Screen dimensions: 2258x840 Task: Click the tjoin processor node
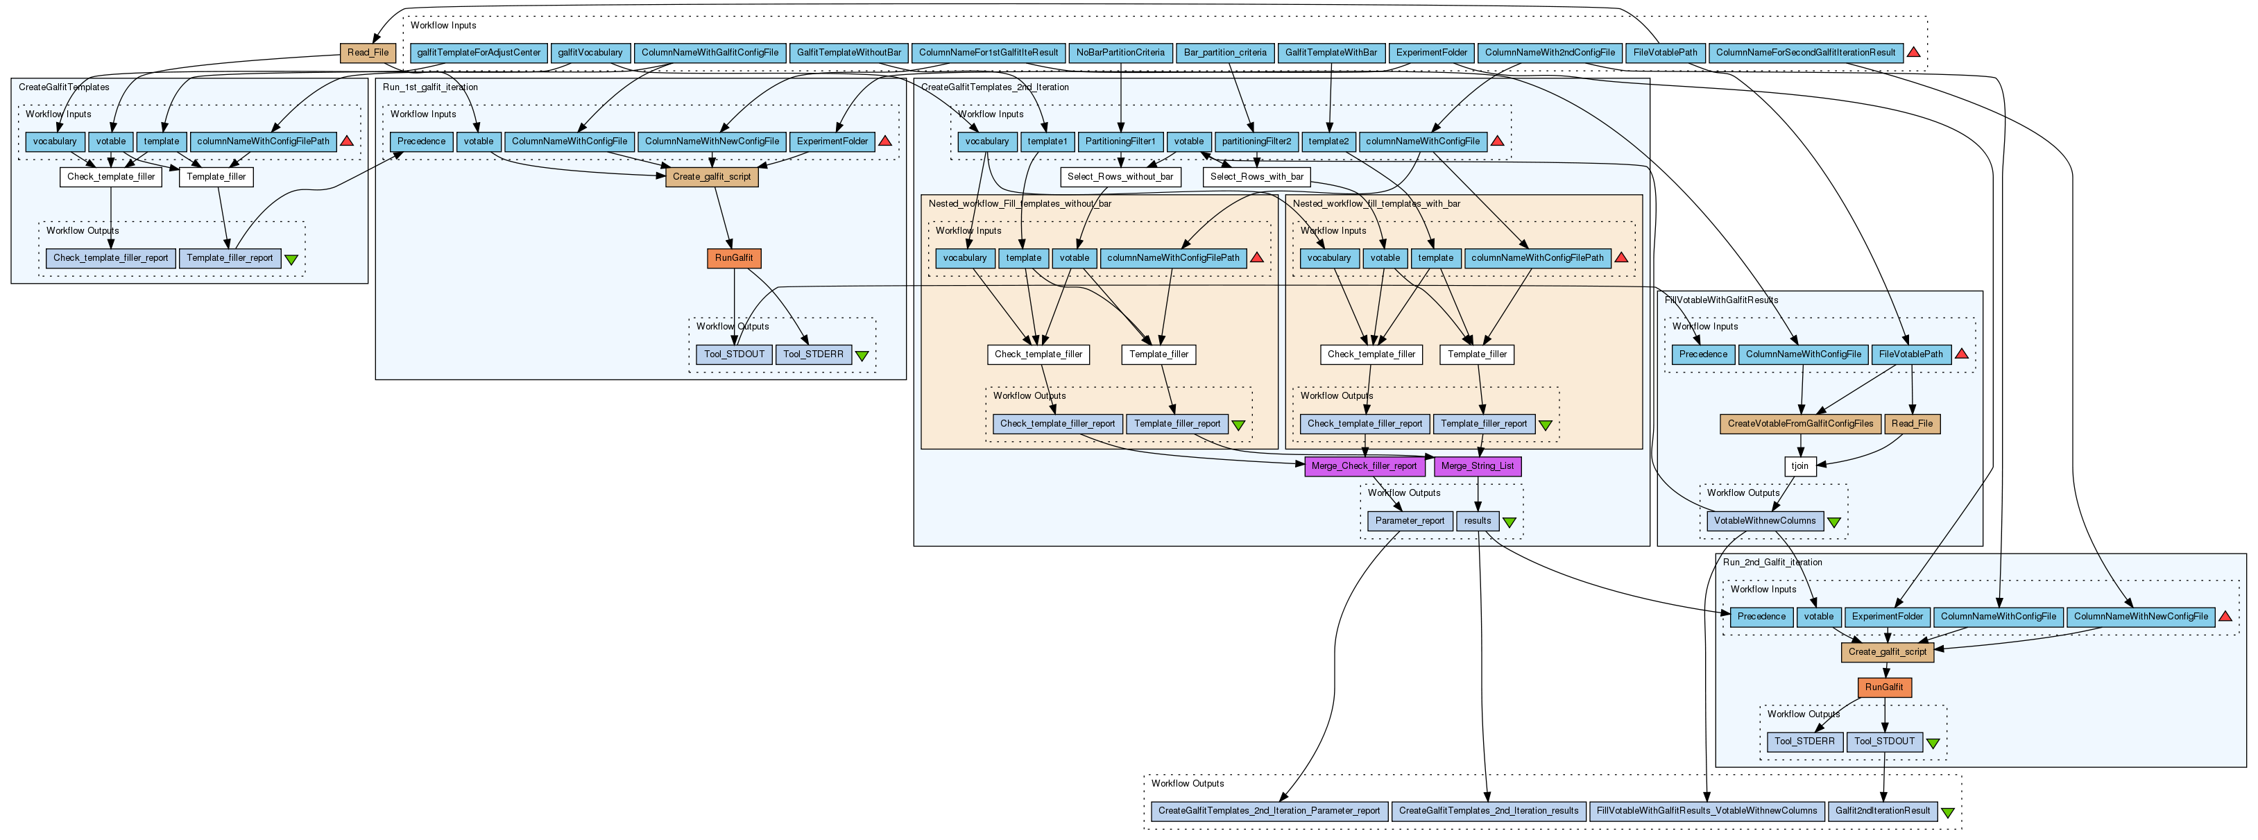coord(1799,465)
